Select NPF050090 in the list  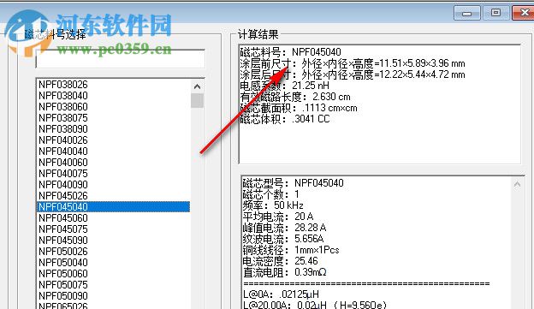tap(63, 296)
